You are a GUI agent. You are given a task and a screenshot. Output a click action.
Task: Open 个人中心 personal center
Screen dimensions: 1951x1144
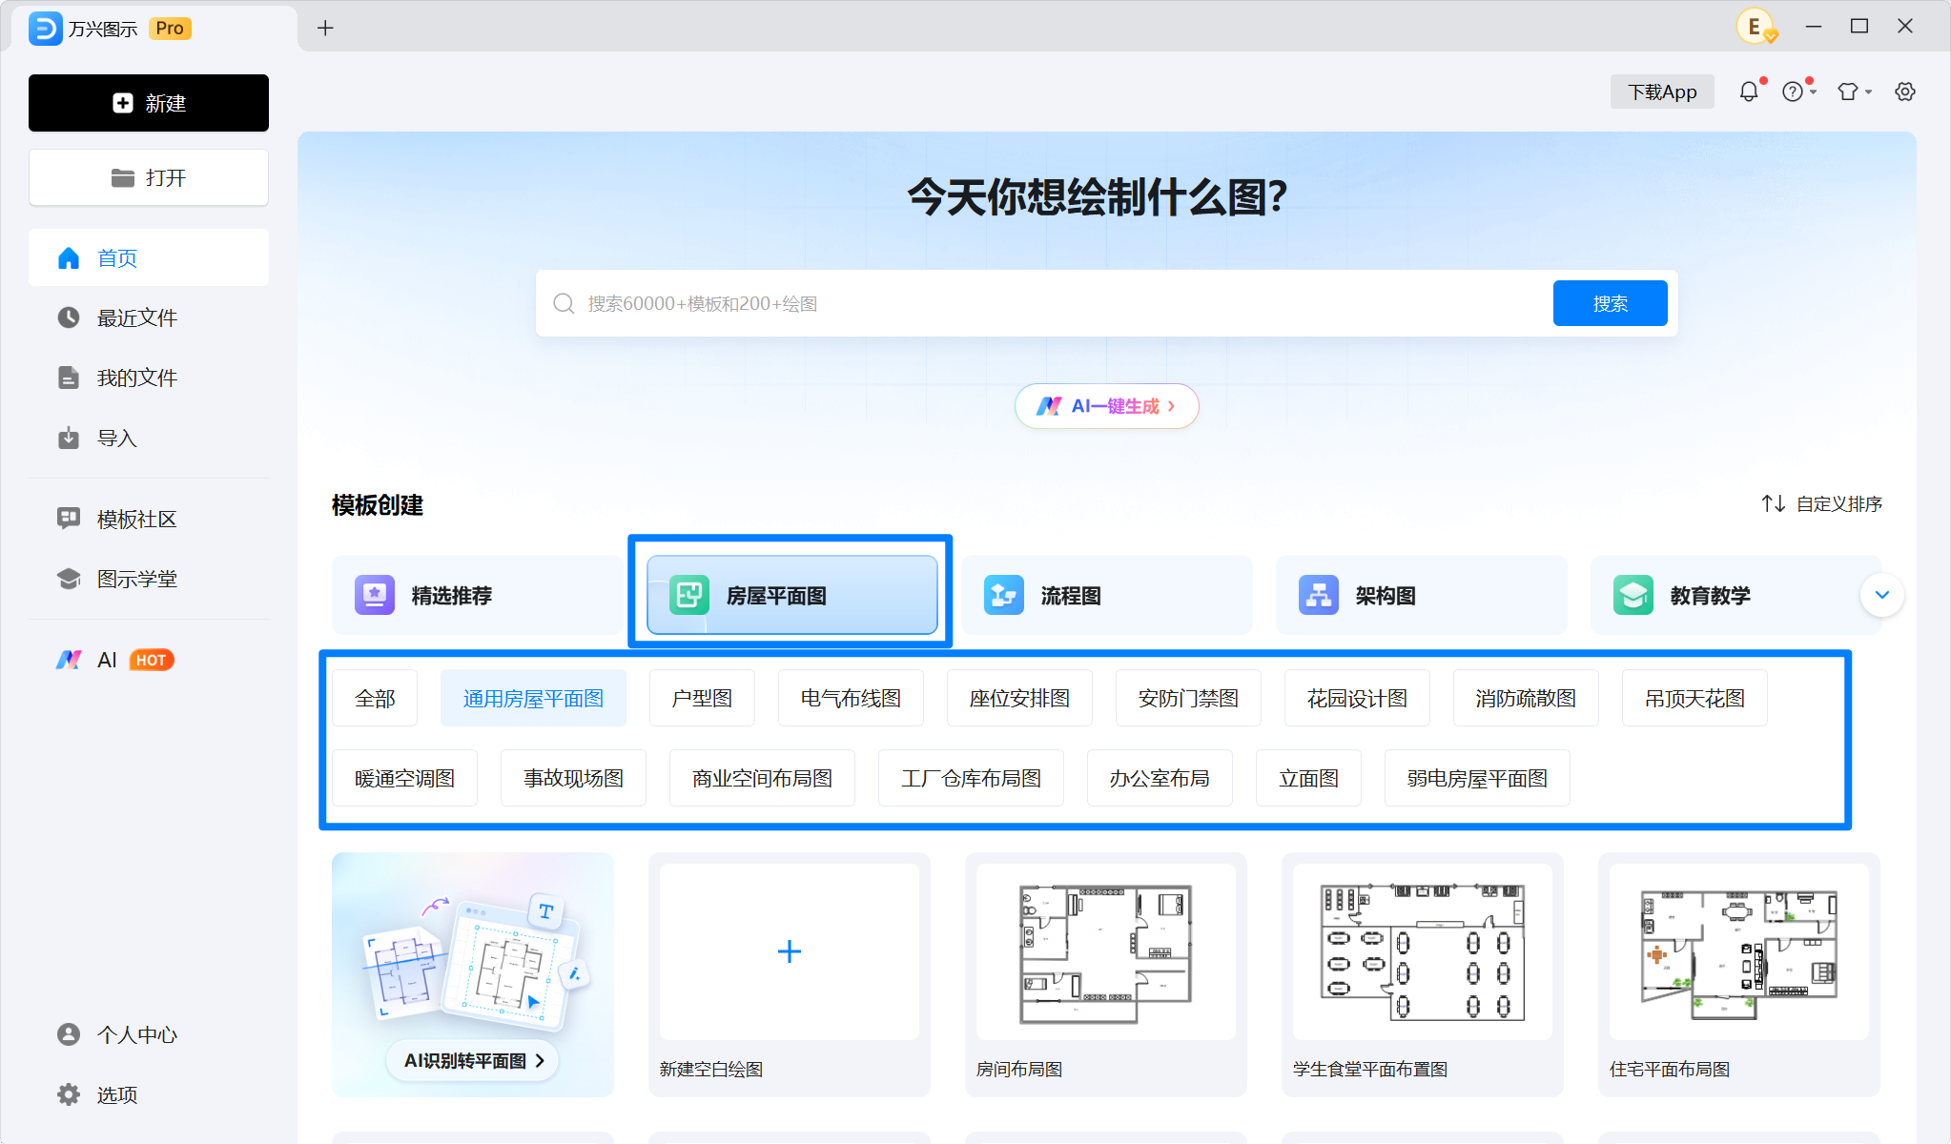[x=149, y=1034]
